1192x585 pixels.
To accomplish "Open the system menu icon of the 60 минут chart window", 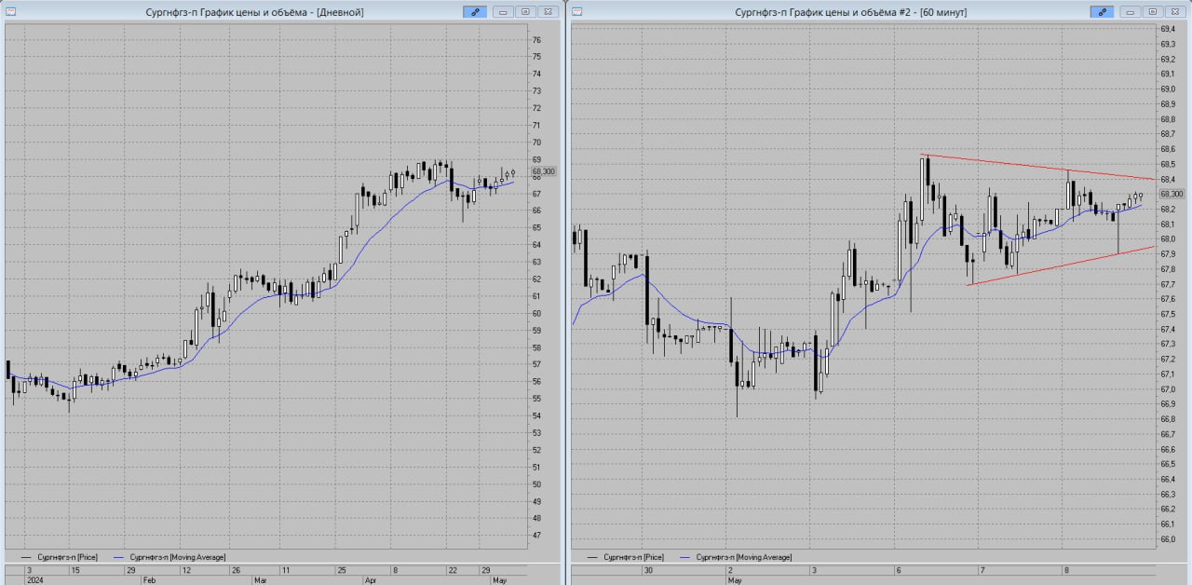I will pyautogui.click(x=577, y=12).
